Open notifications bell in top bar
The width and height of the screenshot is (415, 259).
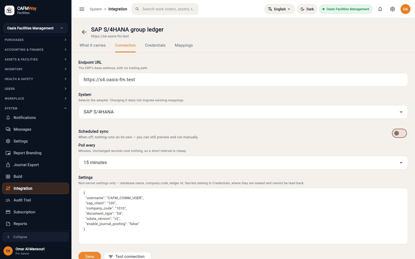point(380,9)
